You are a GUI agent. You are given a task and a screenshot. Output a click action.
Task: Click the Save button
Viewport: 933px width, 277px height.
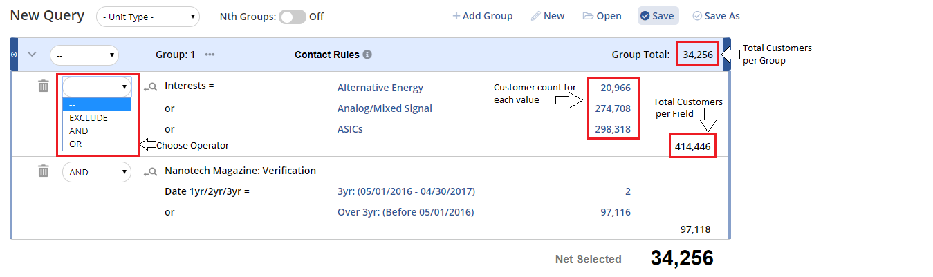[x=658, y=16]
